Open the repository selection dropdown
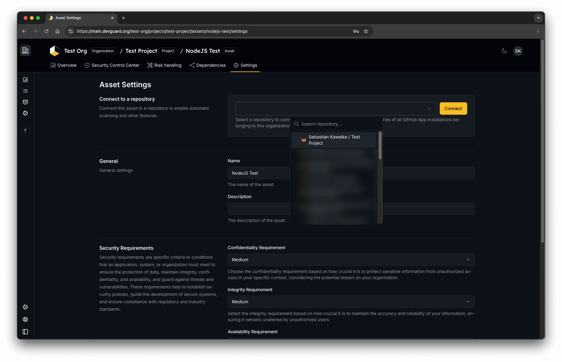 point(336,109)
